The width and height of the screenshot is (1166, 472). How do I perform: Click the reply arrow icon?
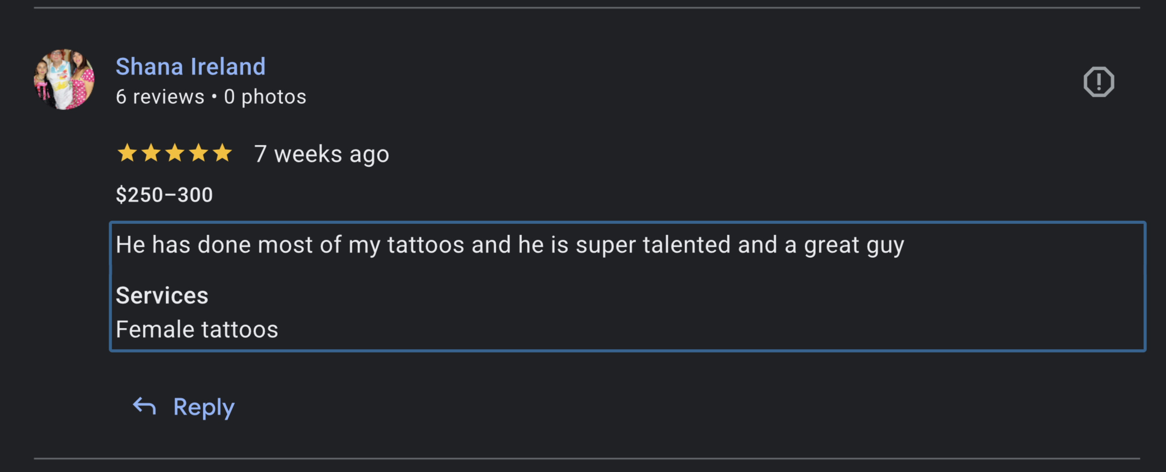[x=144, y=406]
